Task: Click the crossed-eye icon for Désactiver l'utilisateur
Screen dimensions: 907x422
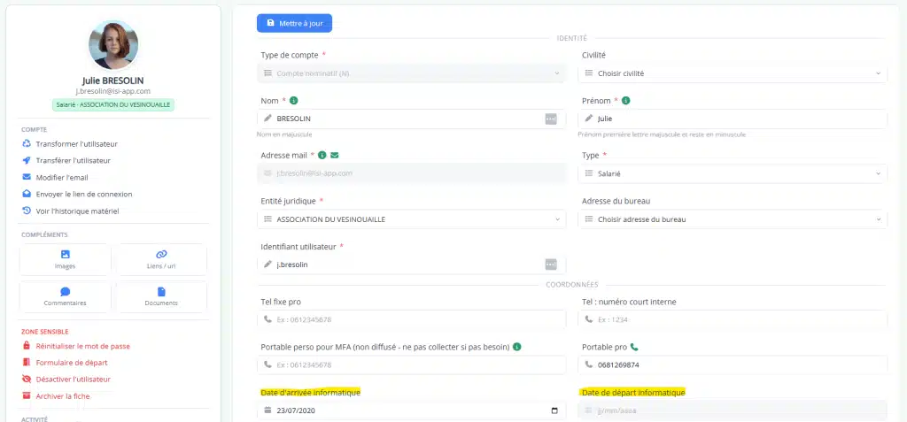Action: click(26, 380)
